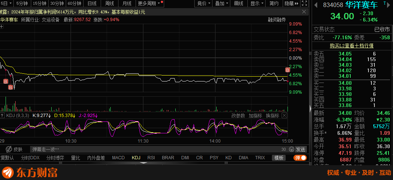Click the stock code 834058
This screenshot has width=393, height=180.
point(333,5)
